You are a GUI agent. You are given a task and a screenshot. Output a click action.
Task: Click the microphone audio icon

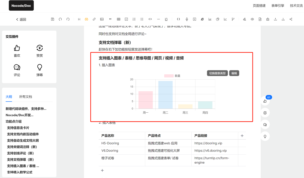[187, 19]
